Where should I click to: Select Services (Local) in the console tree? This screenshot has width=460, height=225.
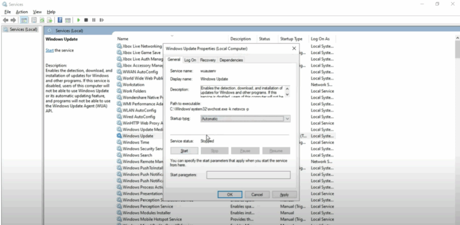[23, 29]
